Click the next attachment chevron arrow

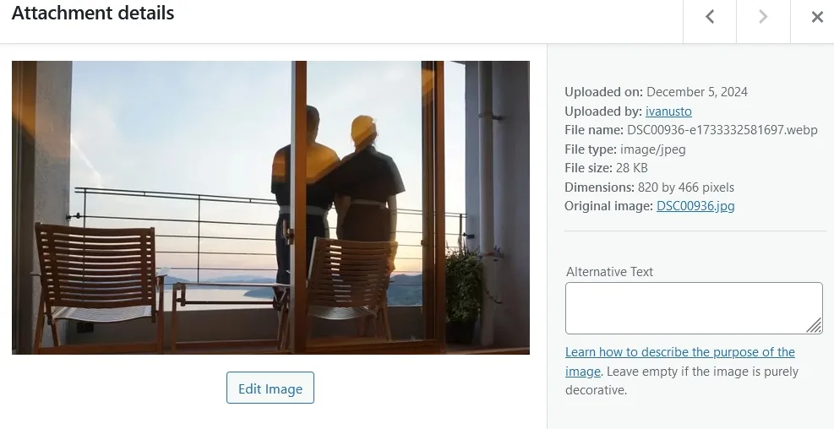[x=763, y=17]
